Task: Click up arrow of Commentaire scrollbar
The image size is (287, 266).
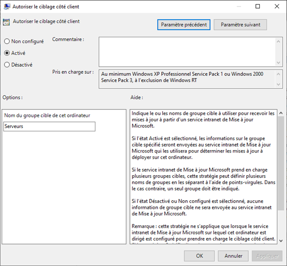Action: click(278, 42)
